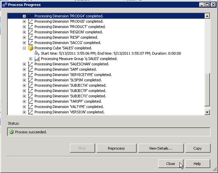This screenshot has height=173, width=218.
Task: Copy the process log with Copy button
Action: tap(197, 148)
